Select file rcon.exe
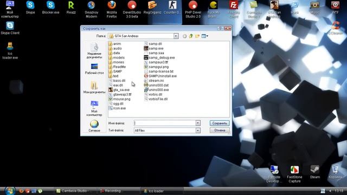Screen dimensions: 347x195 (x=117, y=108)
